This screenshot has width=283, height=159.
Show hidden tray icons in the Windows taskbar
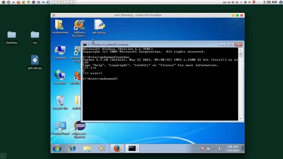tap(196, 149)
